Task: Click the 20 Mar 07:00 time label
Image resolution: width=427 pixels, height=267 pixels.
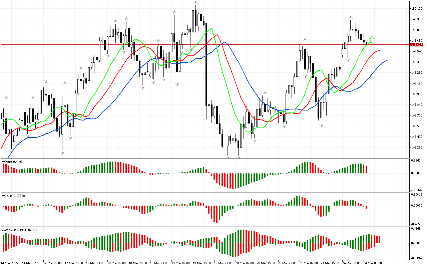Action: pos(245,263)
